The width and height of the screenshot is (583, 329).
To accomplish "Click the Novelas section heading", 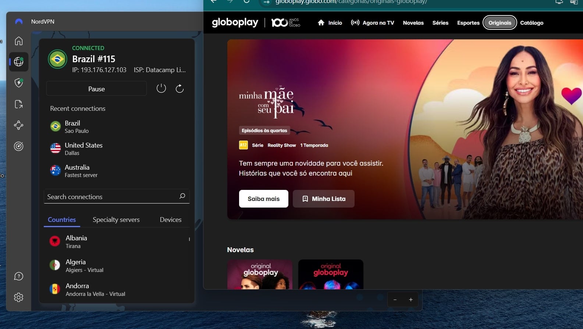I will click(x=240, y=250).
